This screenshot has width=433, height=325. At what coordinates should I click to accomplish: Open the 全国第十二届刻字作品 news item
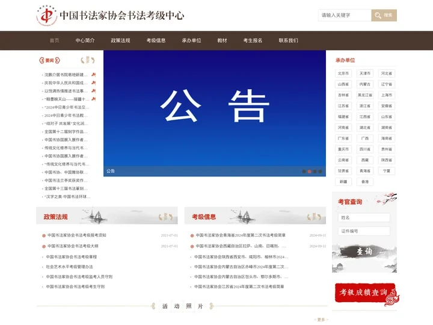pos(66,132)
